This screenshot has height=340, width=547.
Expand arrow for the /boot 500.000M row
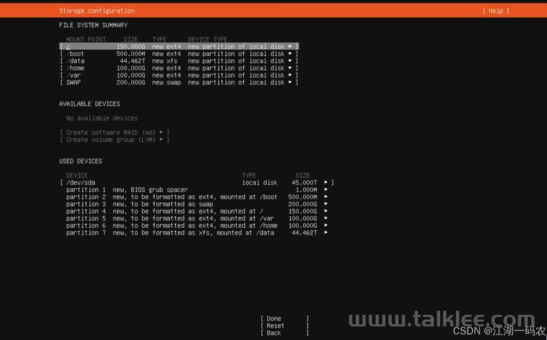290,54
